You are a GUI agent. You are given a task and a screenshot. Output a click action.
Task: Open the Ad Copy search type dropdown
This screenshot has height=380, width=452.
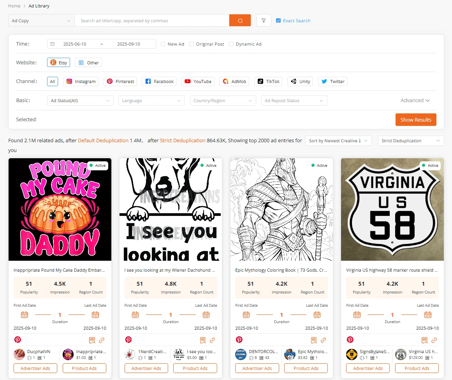point(41,21)
